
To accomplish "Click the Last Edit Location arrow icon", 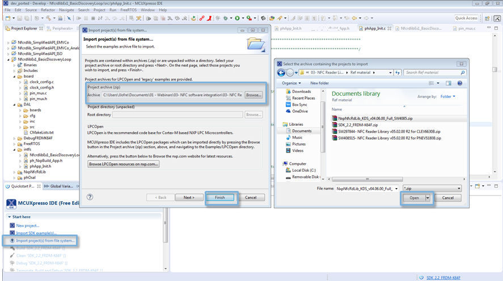I will [347, 18].
